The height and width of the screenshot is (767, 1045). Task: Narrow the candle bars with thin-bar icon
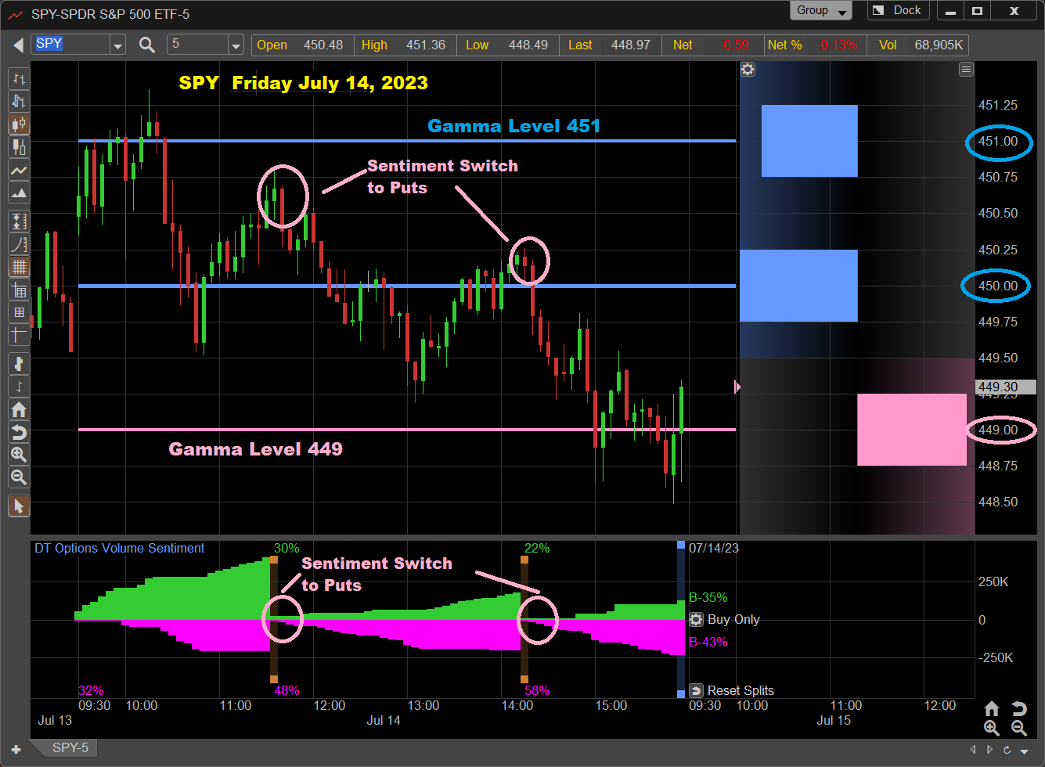pos(19,386)
